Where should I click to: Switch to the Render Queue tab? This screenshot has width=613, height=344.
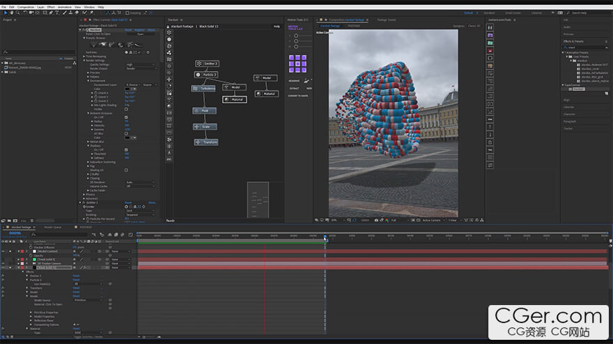click(53, 227)
